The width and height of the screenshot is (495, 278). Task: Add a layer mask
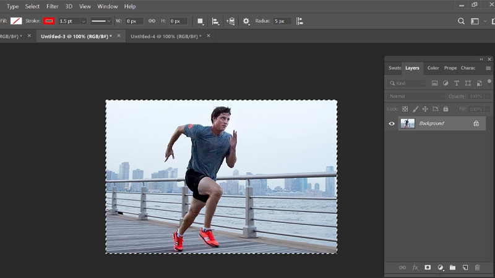[x=428, y=267]
